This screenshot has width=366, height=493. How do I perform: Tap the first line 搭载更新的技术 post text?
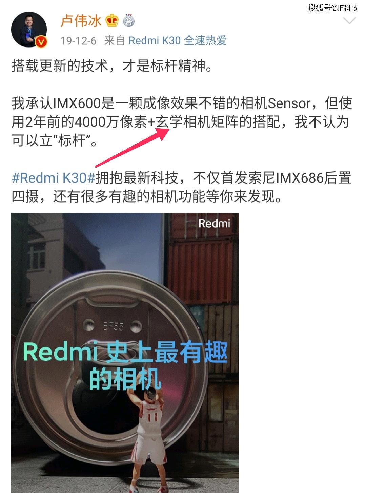tap(112, 66)
